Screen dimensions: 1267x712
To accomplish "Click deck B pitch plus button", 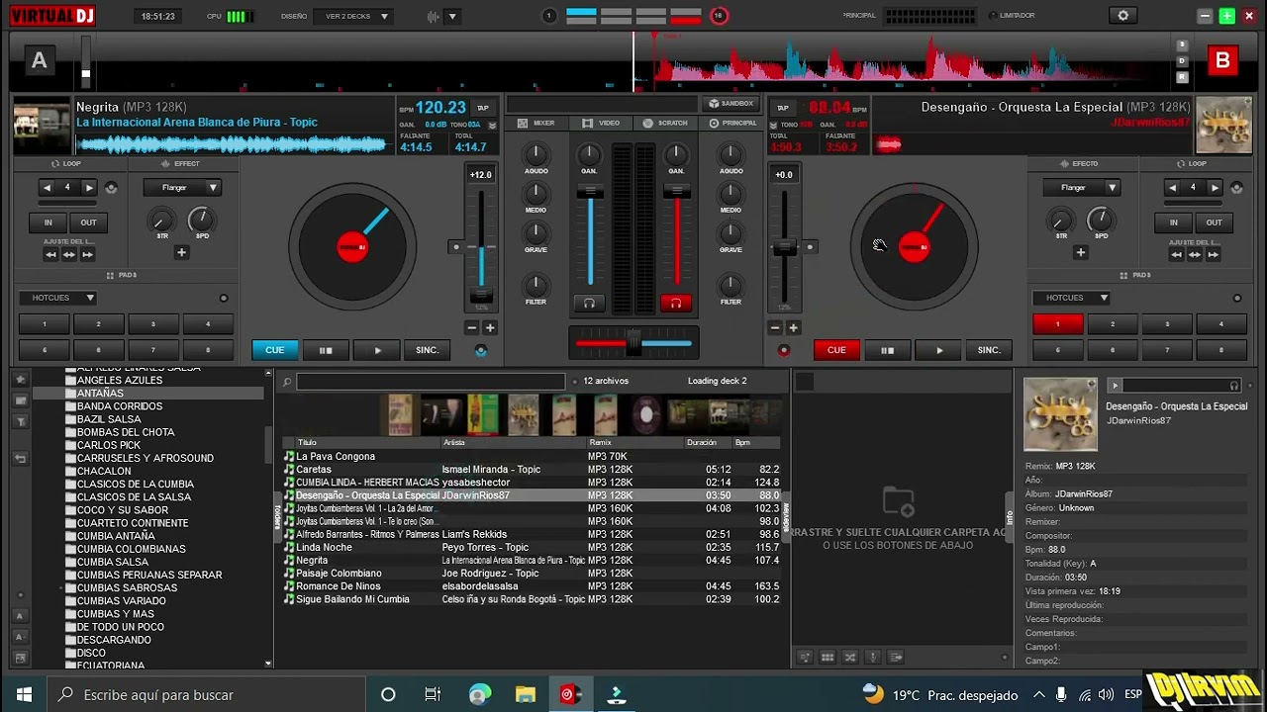I will (x=793, y=327).
